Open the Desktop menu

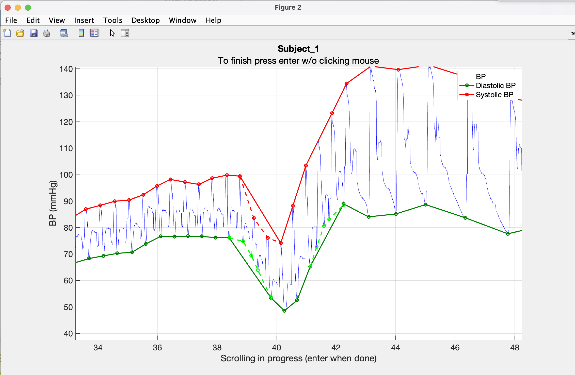point(146,20)
